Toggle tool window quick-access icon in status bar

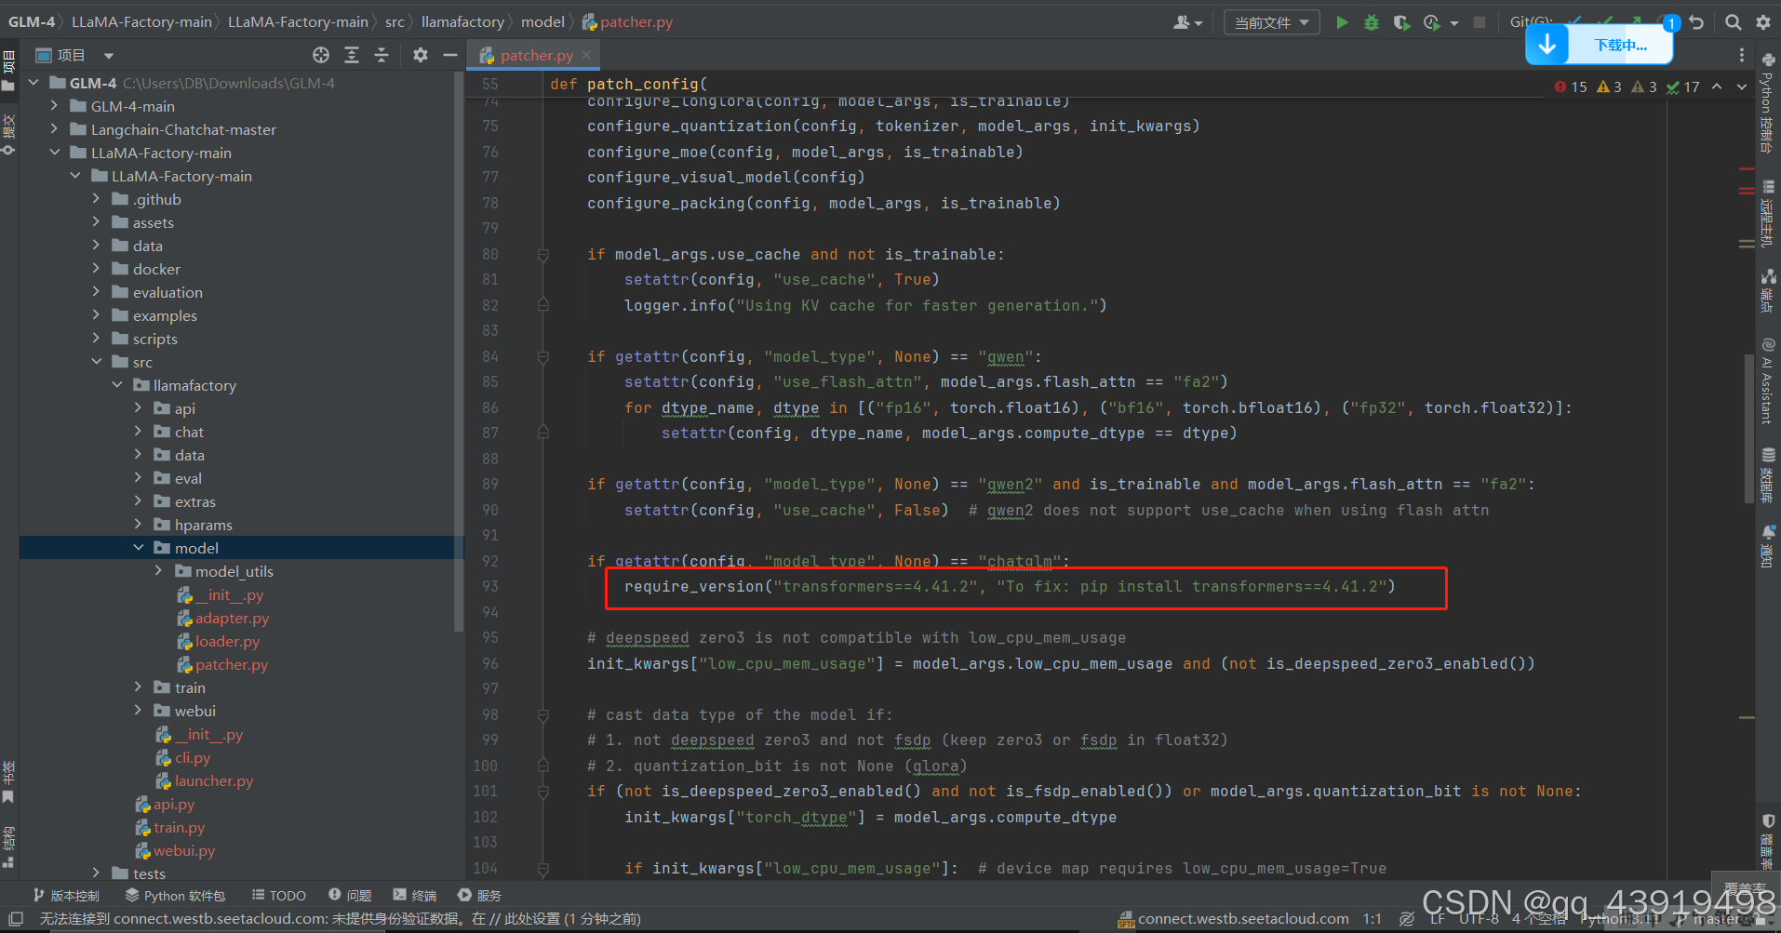pos(16,918)
